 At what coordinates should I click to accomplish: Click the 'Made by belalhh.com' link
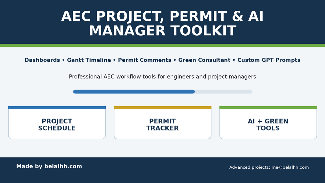click(49, 166)
